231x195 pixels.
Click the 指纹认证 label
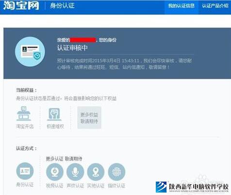[x=116, y=186]
